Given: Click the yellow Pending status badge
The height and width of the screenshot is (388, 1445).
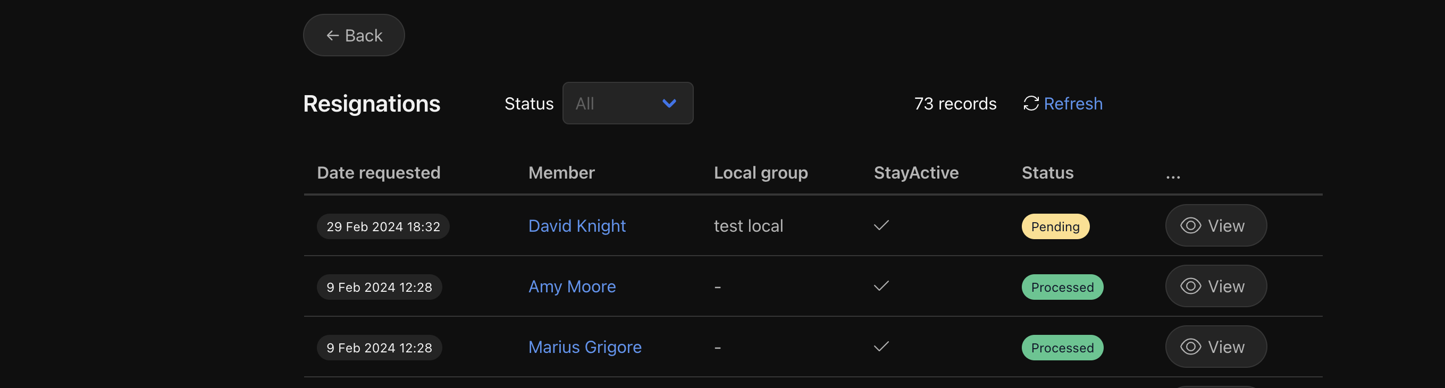Looking at the screenshot, I should [x=1055, y=226].
